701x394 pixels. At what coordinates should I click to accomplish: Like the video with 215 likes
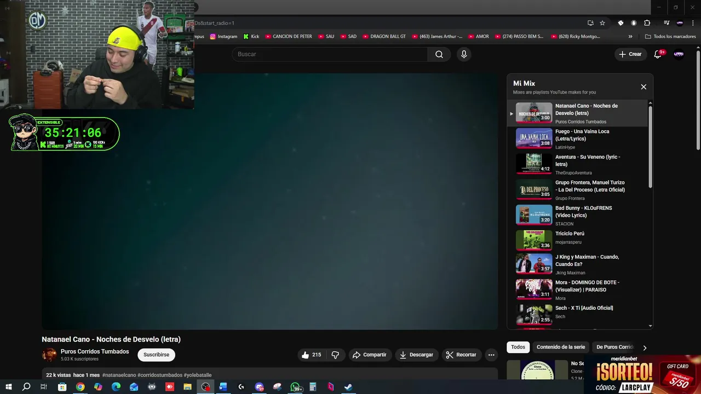[x=311, y=355]
